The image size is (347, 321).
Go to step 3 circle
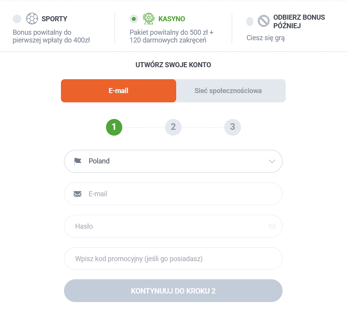click(232, 127)
